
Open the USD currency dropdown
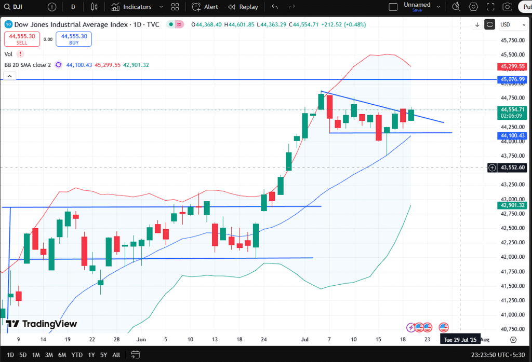513,24
